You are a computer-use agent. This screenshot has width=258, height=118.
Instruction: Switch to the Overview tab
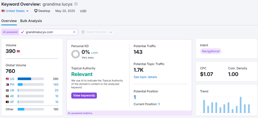pyautogui.click(x=9, y=21)
